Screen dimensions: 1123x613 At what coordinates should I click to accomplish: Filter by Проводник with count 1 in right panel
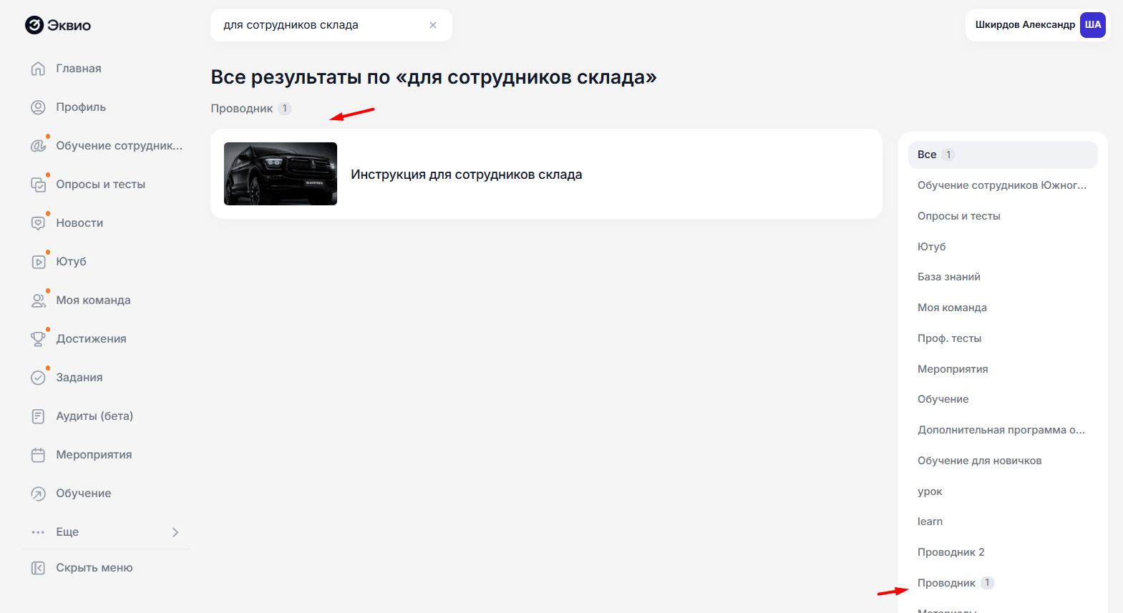click(955, 583)
